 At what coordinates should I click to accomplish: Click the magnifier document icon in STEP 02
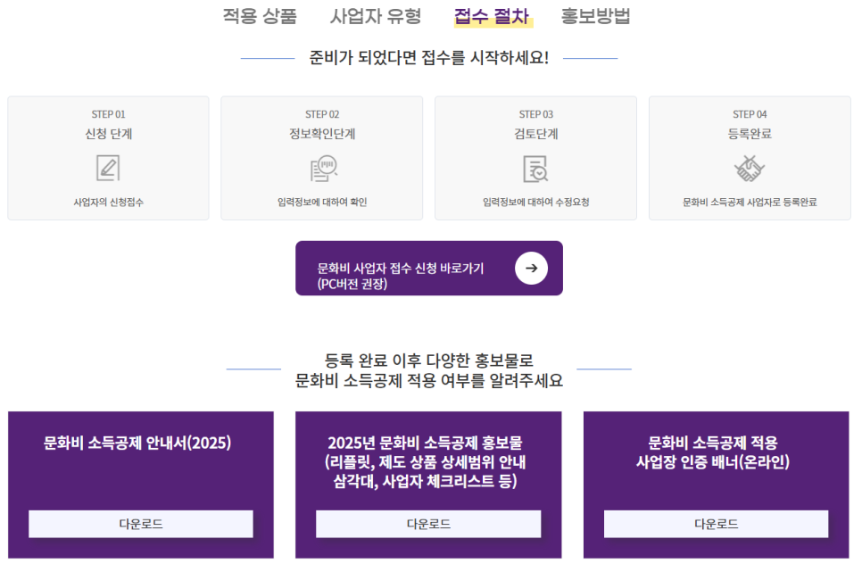(323, 169)
